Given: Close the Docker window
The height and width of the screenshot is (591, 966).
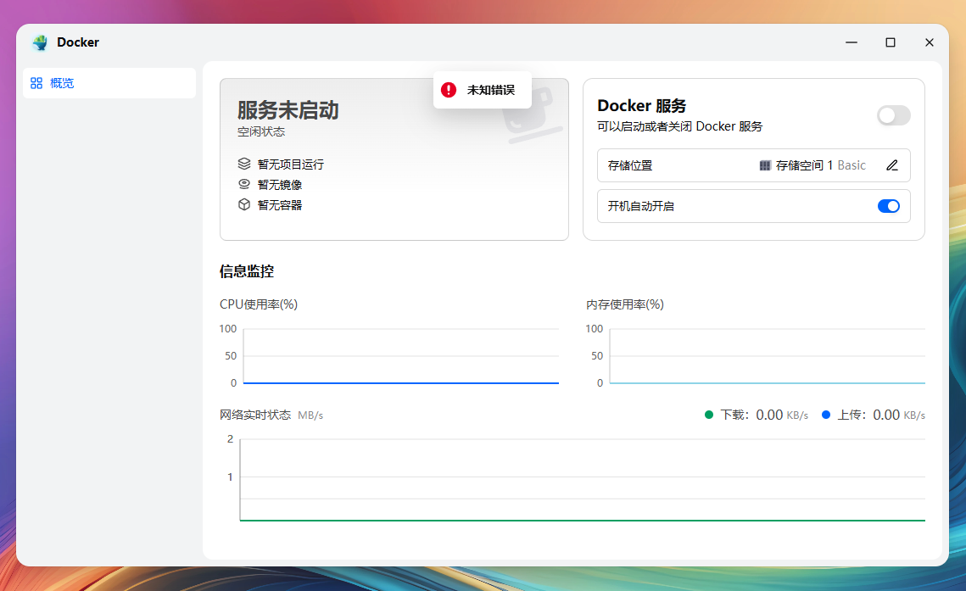Looking at the screenshot, I should (929, 42).
